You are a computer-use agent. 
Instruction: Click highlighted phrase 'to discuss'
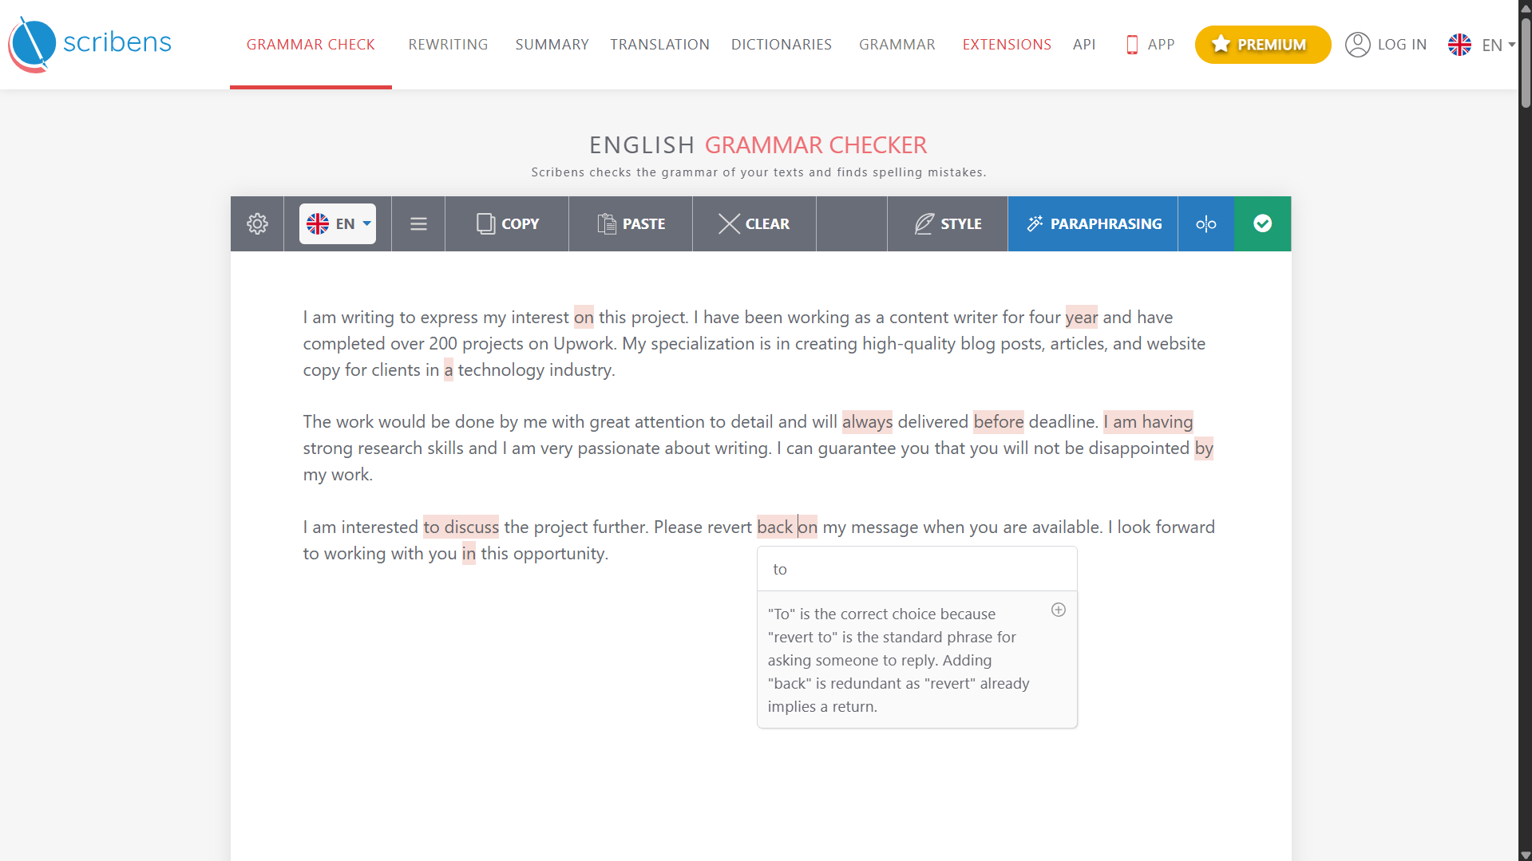[461, 527]
